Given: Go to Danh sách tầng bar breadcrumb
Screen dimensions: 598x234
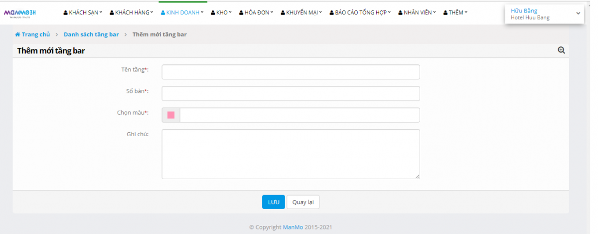Looking at the screenshot, I should point(91,35).
